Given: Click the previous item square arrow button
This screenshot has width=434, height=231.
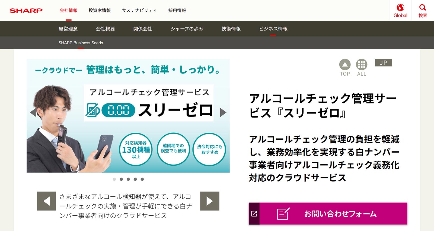Looking at the screenshot, I should coord(46,201).
